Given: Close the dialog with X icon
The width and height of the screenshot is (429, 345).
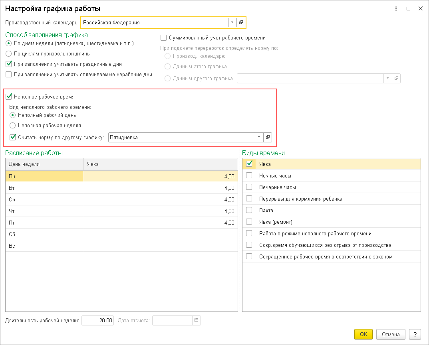Looking at the screenshot, I should tap(420, 8).
